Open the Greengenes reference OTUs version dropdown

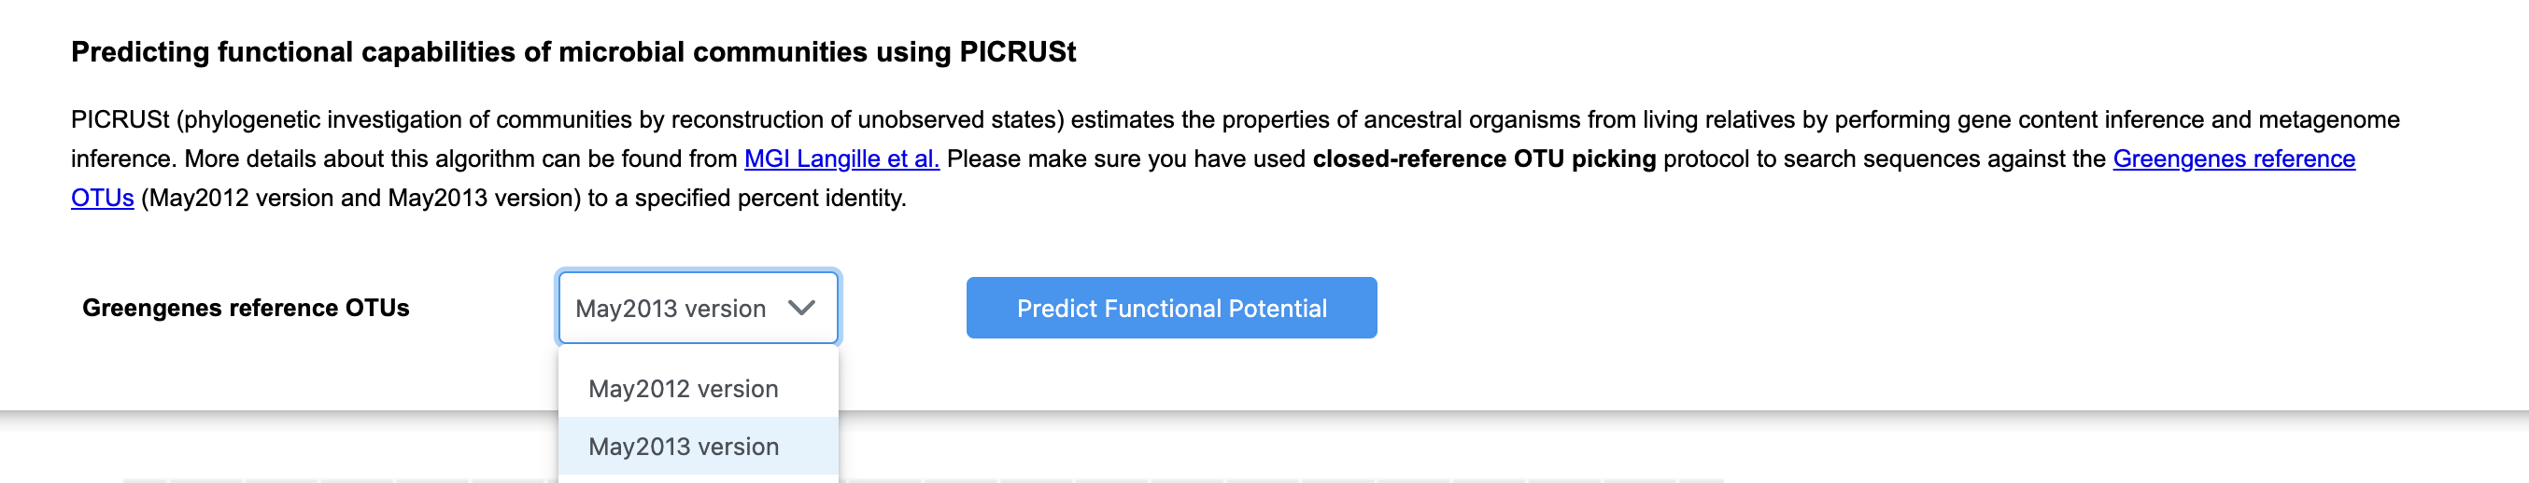coord(698,308)
